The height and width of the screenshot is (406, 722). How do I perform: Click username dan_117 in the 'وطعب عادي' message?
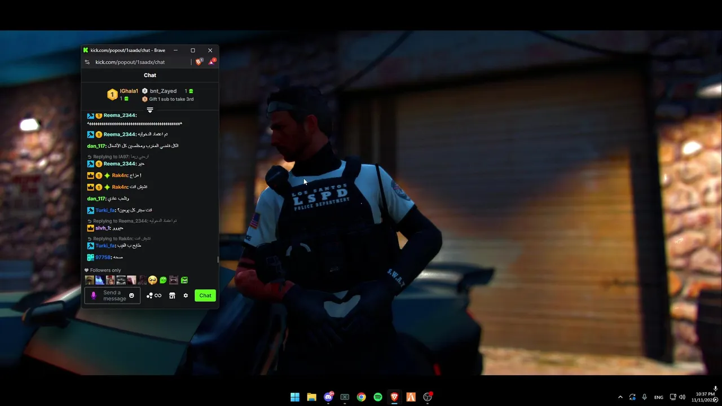point(96,198)
